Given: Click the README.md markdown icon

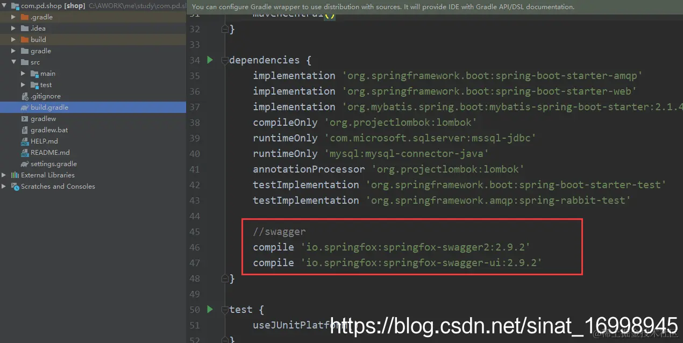Looking at the screenshot, I should (x=25, y=152).
